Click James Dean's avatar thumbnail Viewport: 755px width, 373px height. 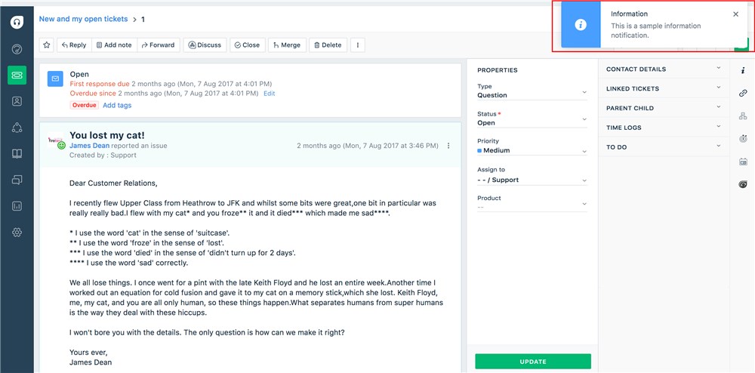[x=56, y=140]
